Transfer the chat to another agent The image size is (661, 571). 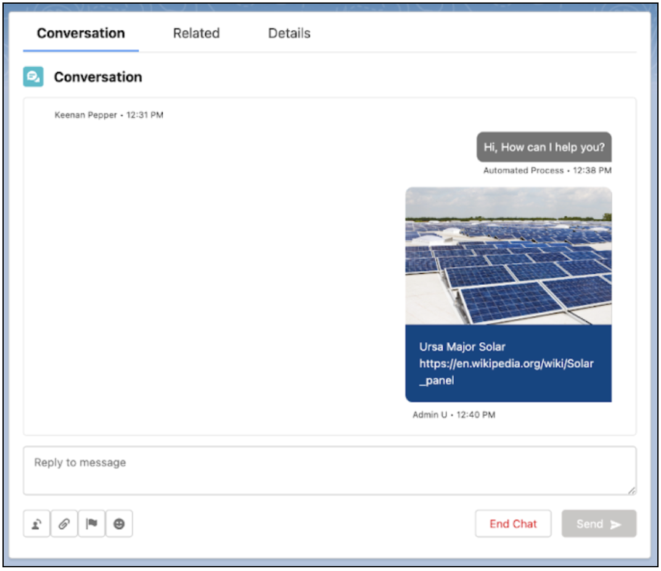click(36, 524)
